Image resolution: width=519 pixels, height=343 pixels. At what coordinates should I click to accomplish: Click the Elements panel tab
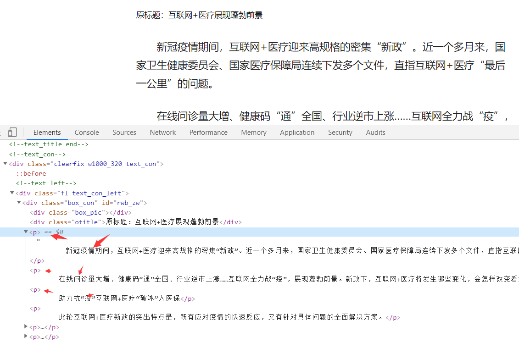pyautogui.click(x=47, y=132)
